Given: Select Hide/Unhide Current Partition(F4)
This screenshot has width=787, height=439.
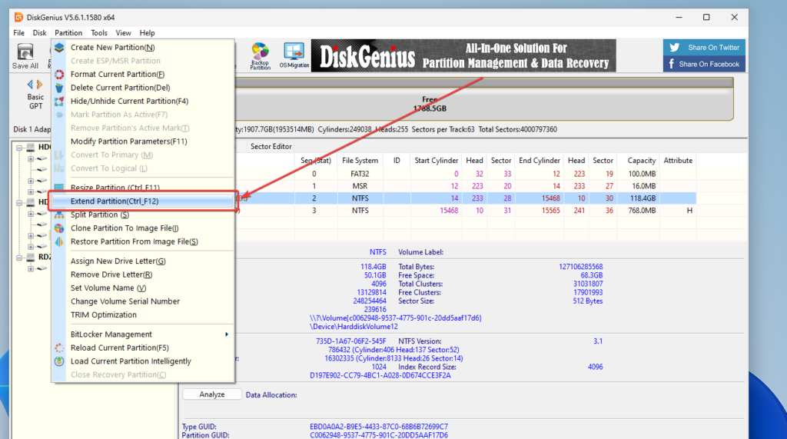Looking at the screenshot, I should 142,101.
